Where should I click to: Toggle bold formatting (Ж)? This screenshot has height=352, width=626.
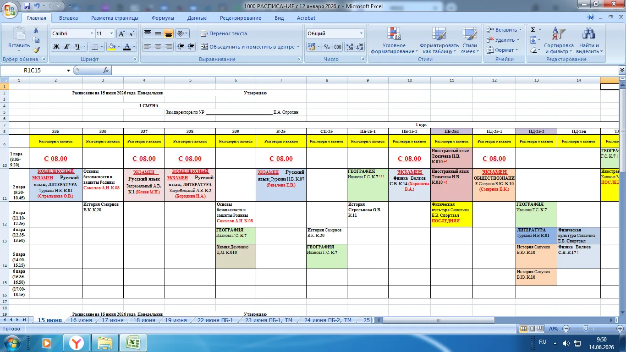point(56,47)
